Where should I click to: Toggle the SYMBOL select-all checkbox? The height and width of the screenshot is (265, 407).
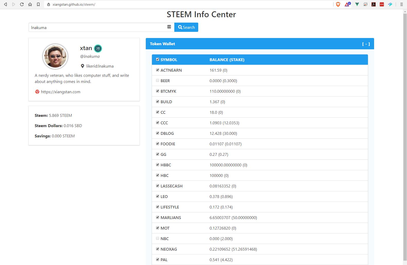158,59
